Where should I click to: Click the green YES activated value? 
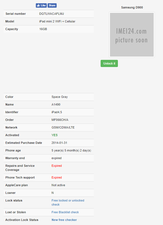pyautogui.click(x=54, y=135)
